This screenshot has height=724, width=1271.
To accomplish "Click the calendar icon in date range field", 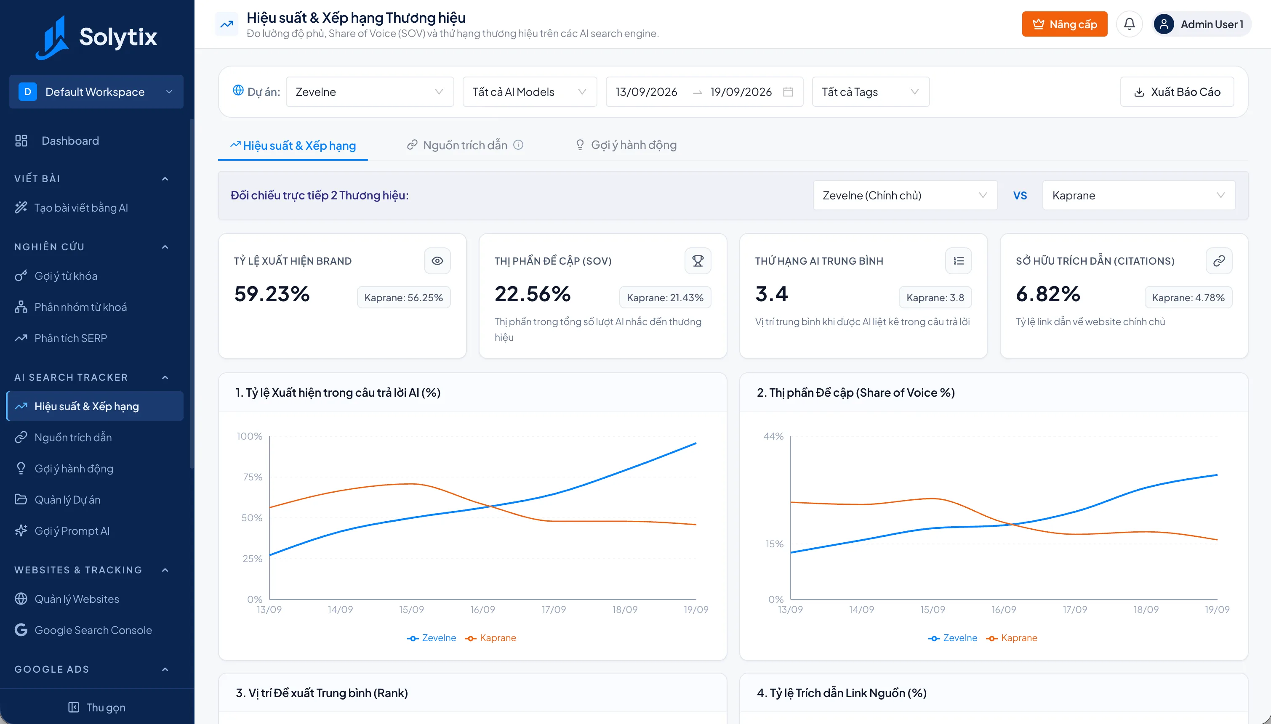I will (788, 91).
